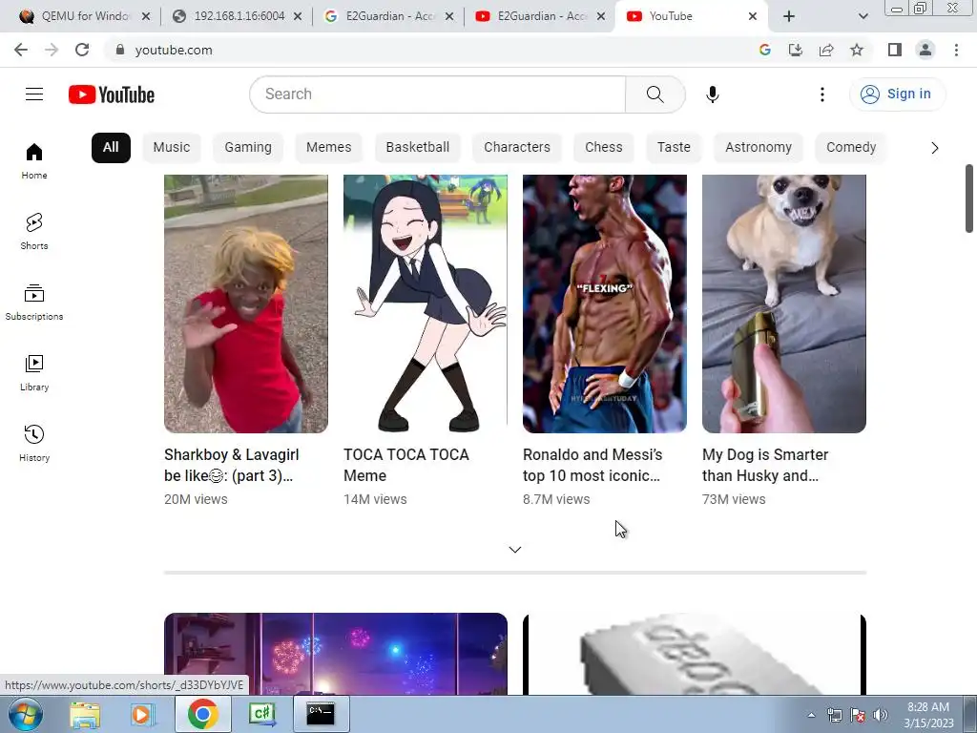The width and height of the screenshot is (977, 733).
Task: Reload the youtube.com page
Action: click(x=82, y=50)
